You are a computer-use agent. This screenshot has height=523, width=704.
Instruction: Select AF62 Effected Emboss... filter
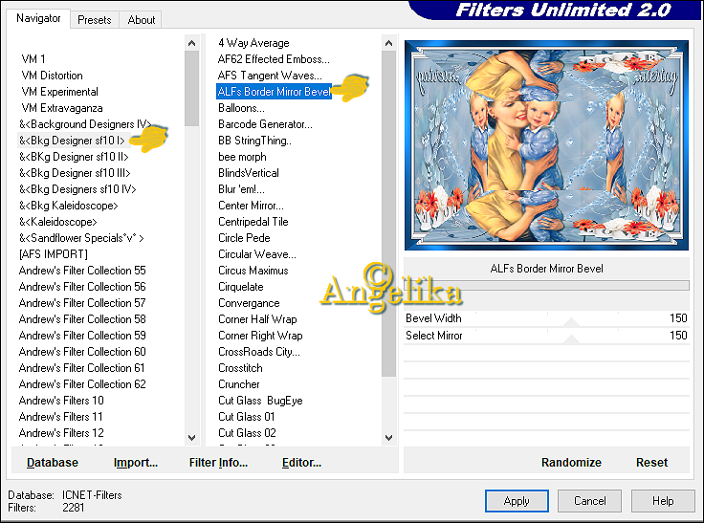274,59
